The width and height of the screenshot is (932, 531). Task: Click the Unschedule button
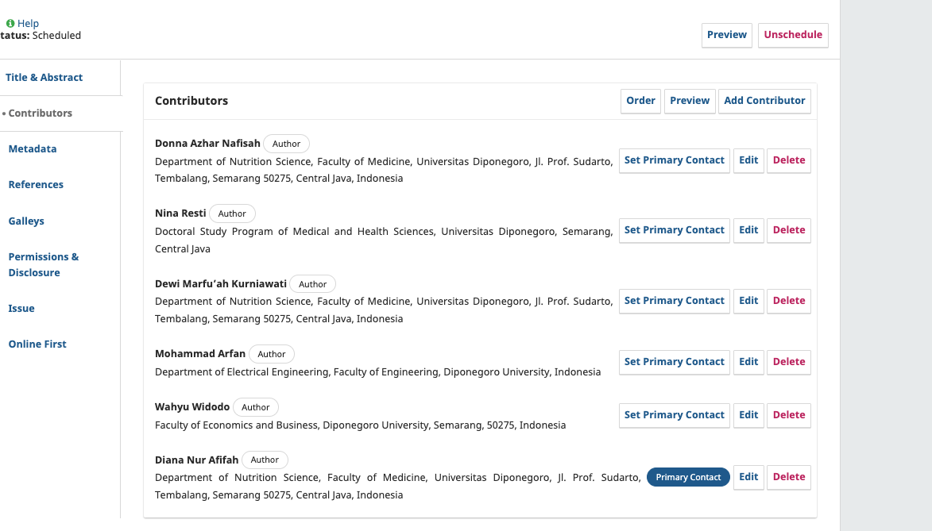[792, 35]
